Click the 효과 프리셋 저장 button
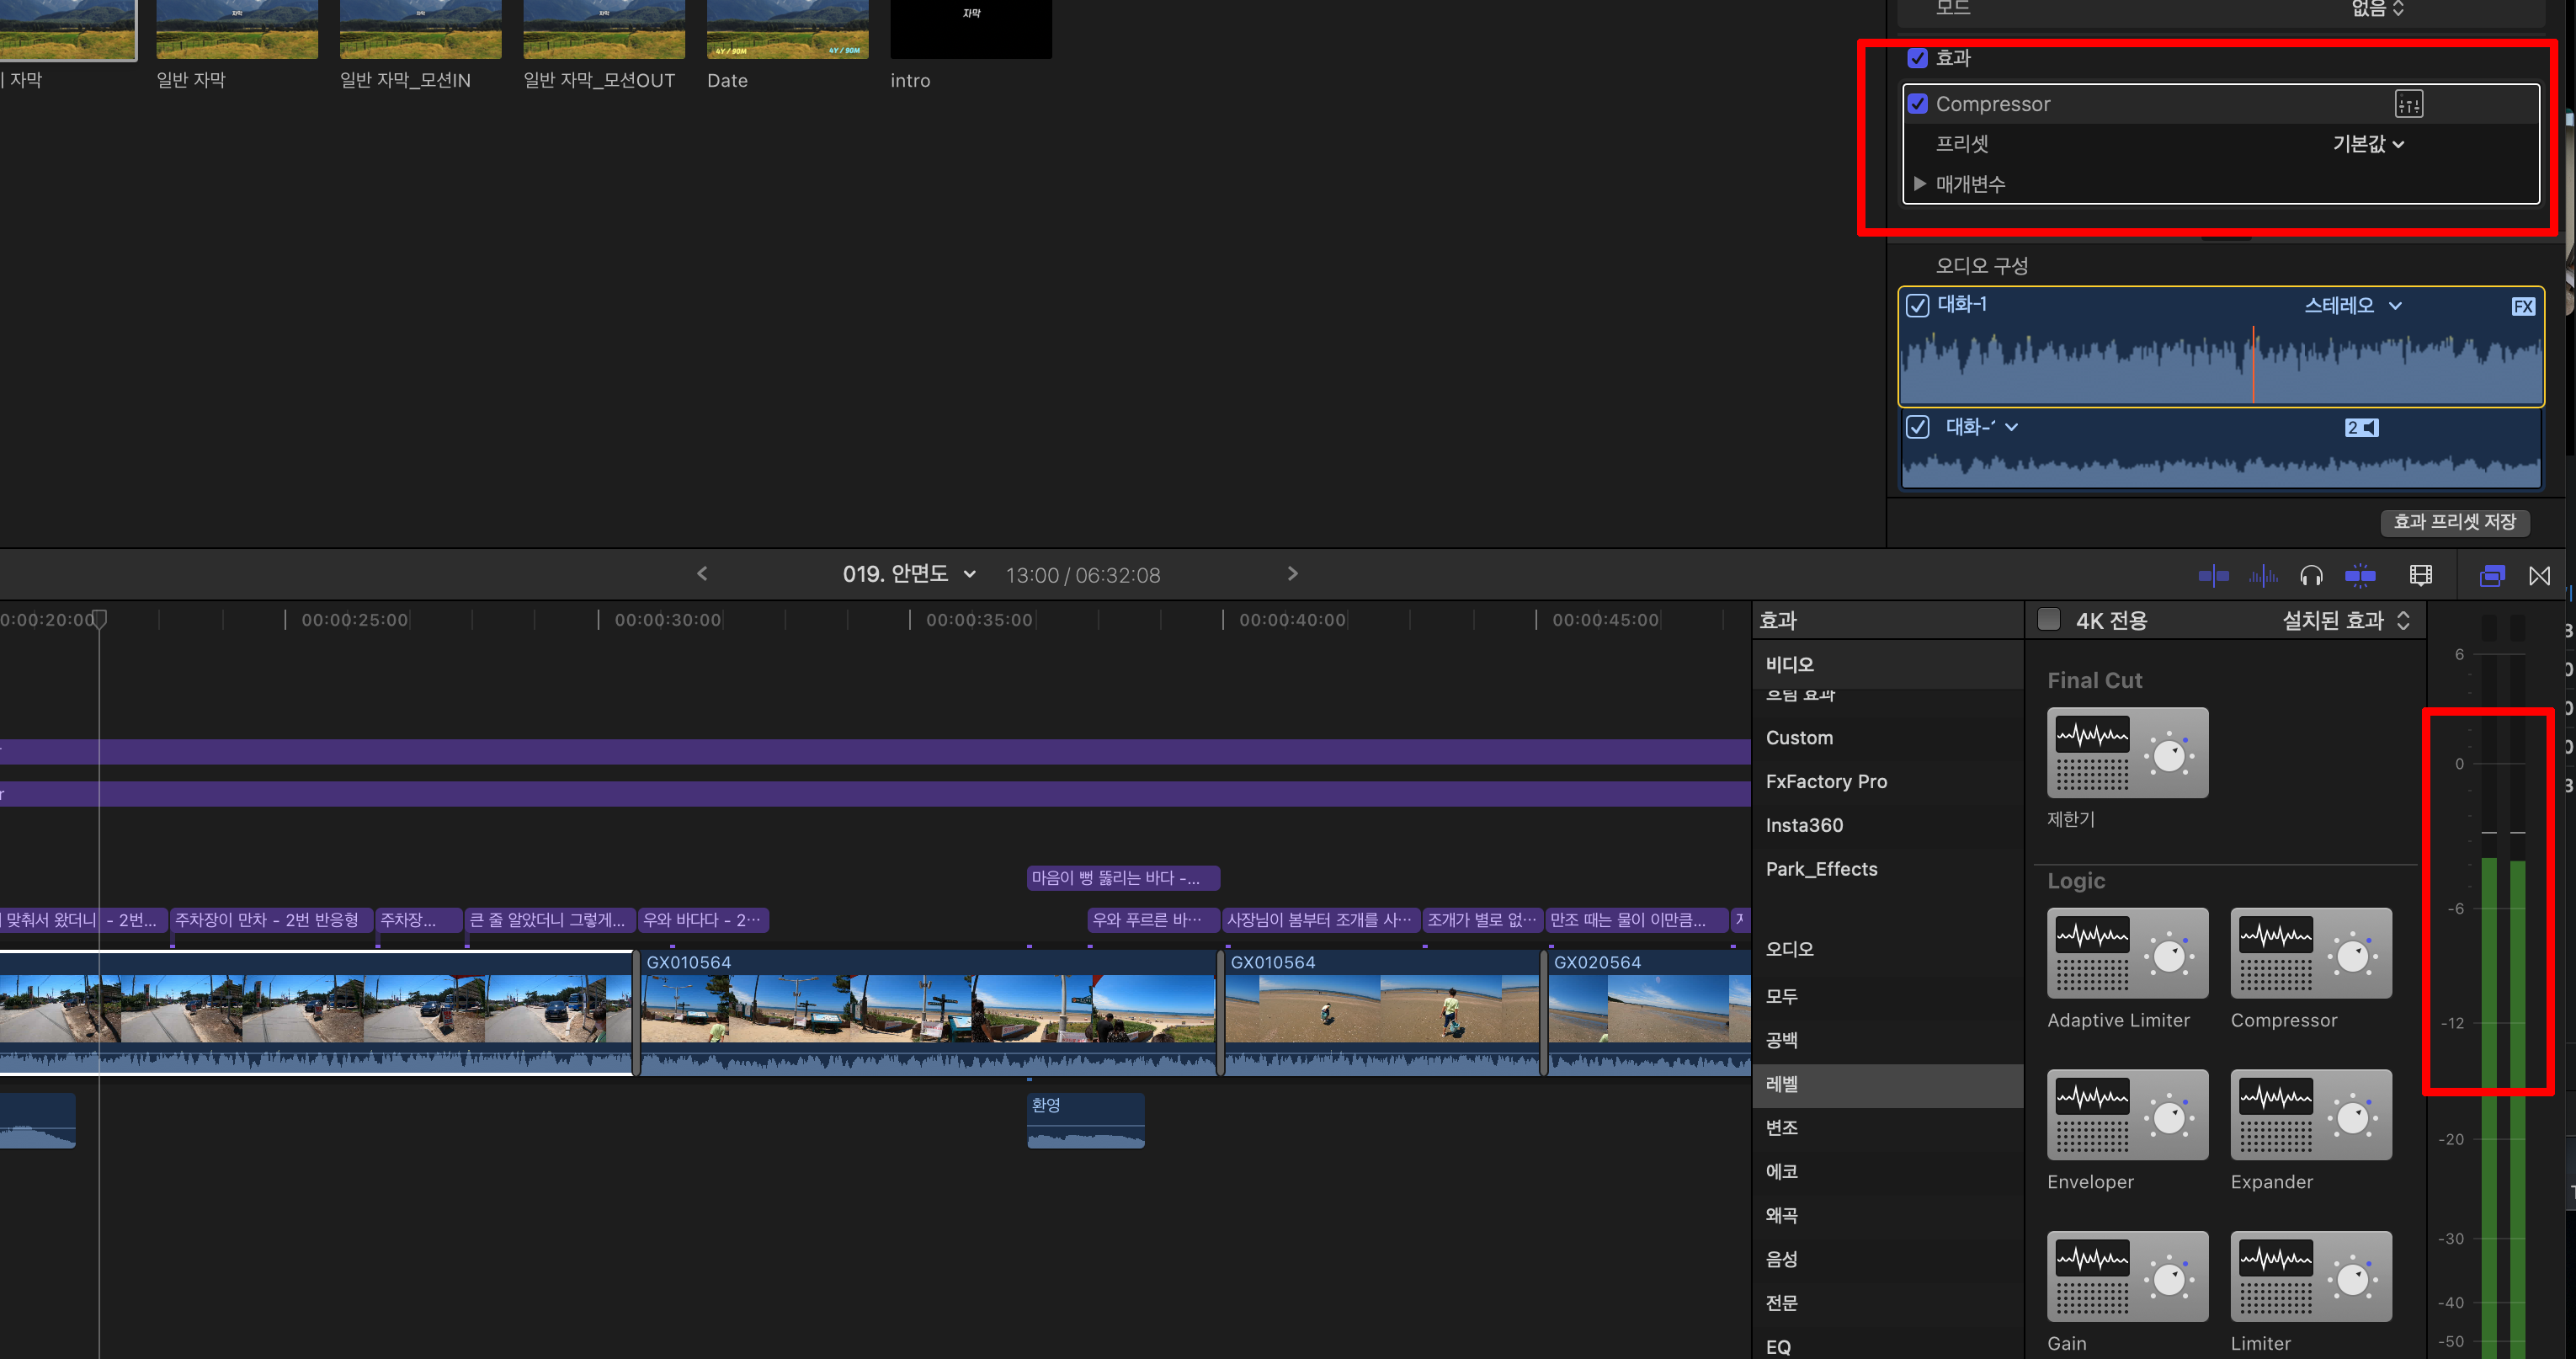Image resolution: width=2576 pixels, height=1359 pixels. pos(2454,522)
